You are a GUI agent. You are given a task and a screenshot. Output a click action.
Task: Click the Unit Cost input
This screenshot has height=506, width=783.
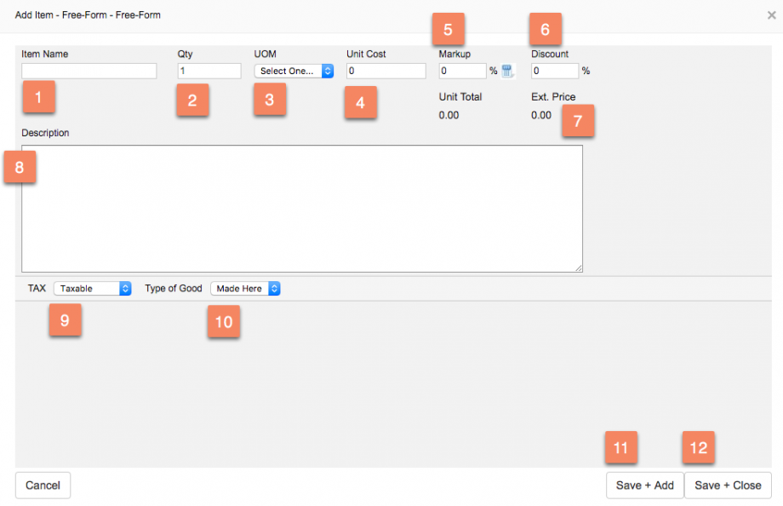pyautogui.click(x=386, y=71)
